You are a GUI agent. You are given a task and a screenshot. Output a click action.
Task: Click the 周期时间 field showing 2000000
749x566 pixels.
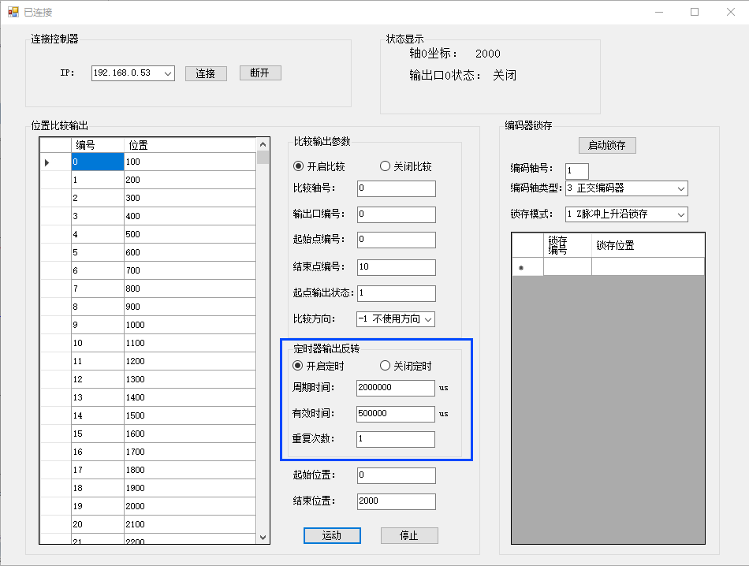coord(396,388)
